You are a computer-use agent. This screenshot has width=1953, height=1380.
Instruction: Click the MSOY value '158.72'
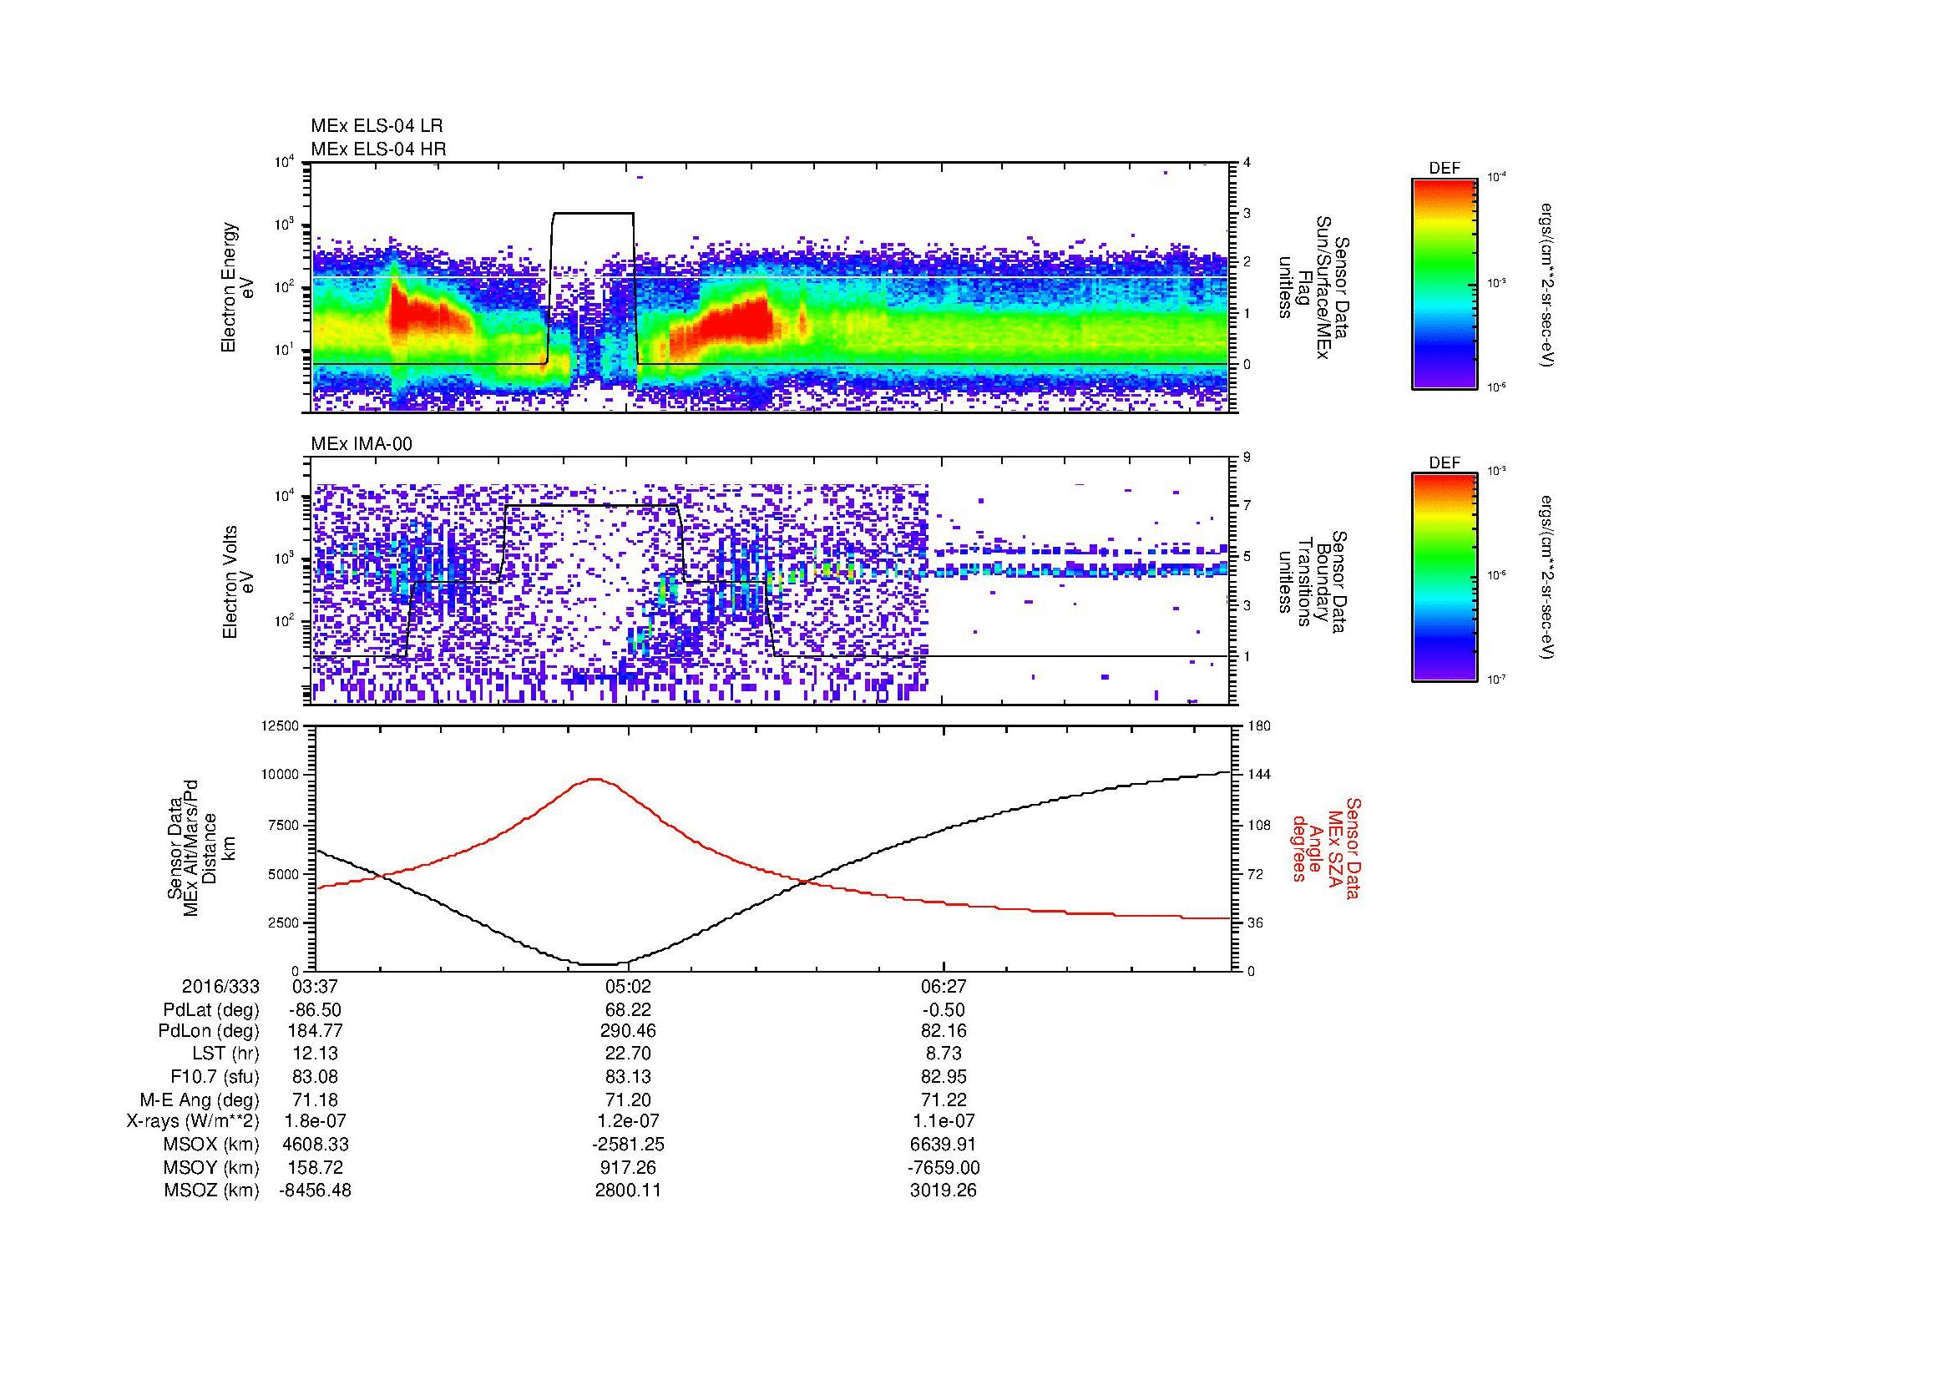315,1167
